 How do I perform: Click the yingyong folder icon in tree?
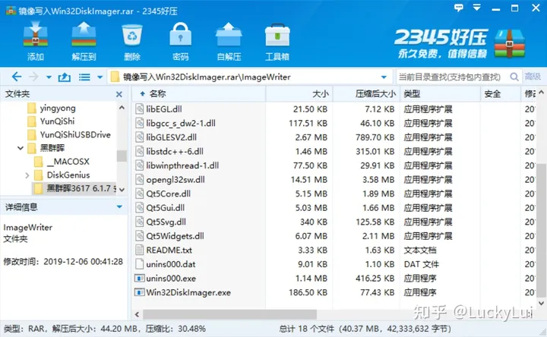pos(32,108)
